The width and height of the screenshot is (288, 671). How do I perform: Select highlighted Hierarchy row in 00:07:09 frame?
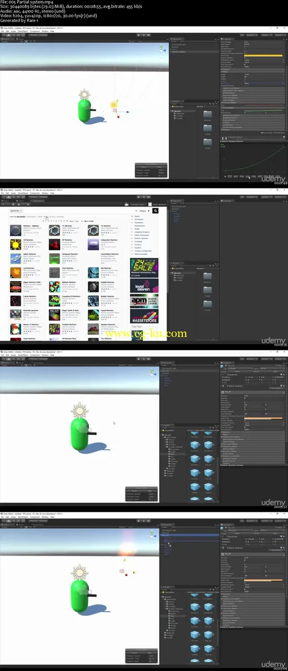coord(190,535)
